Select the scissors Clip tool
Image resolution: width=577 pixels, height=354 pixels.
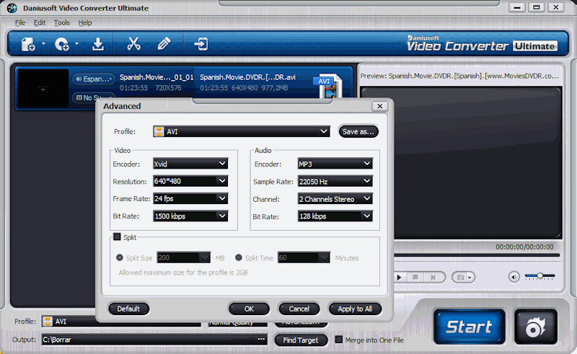click(x=134, y=44)
